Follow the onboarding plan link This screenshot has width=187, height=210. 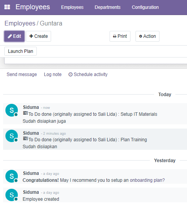(147, 180)
